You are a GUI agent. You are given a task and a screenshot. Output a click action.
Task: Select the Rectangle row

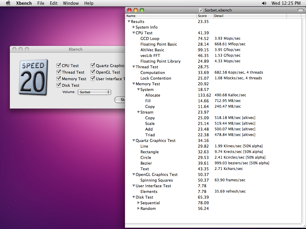tap(213, 152)
